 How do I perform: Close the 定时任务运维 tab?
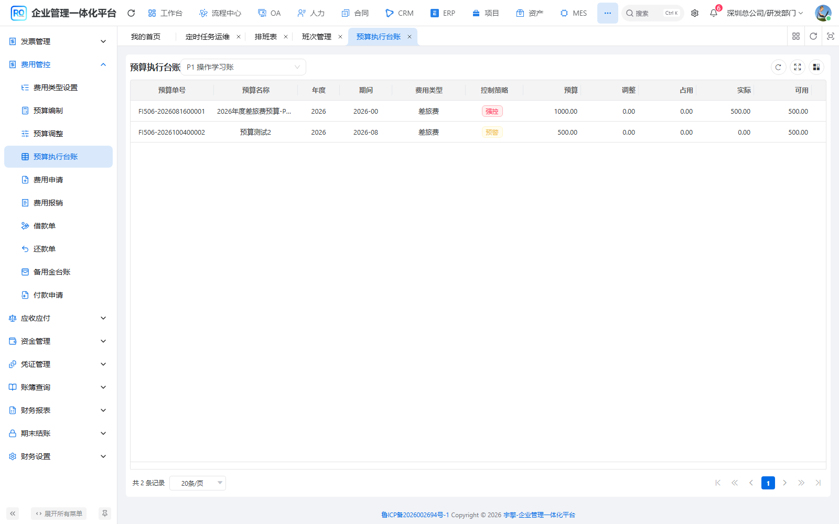click(239, 37)
